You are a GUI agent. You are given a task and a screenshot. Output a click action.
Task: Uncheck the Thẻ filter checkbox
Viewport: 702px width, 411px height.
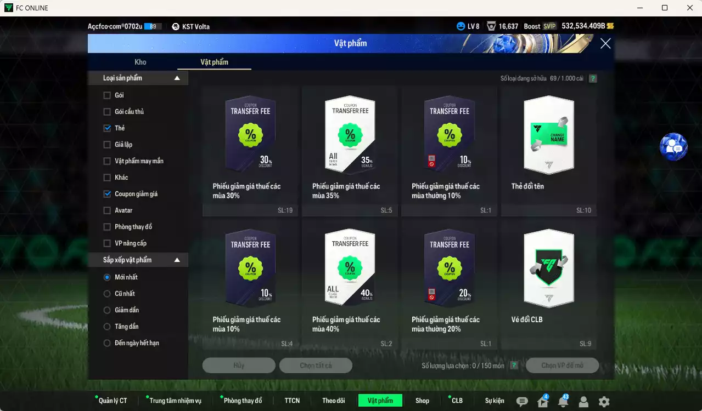click(106, 128)
